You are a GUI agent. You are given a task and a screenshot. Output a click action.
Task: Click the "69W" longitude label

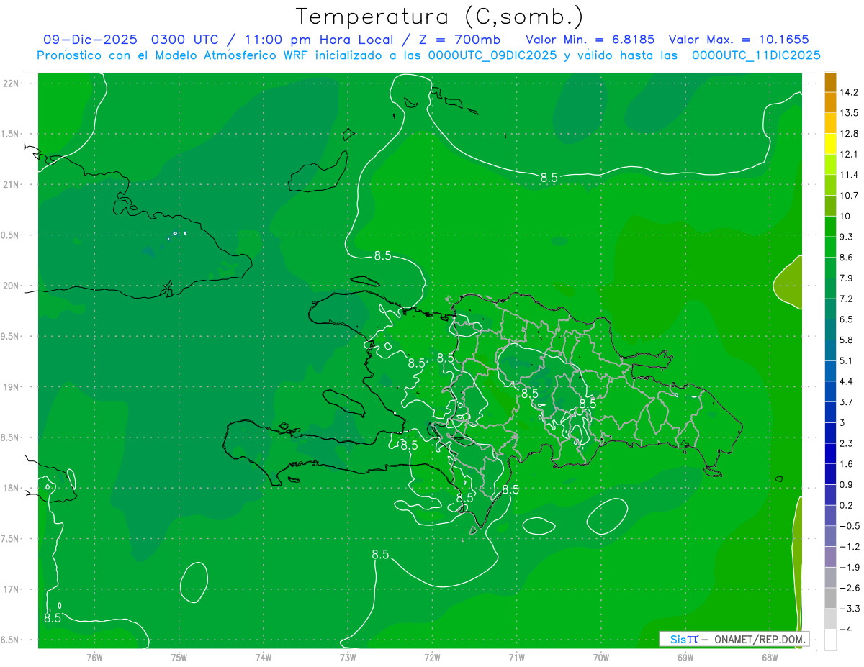(x=685, y=657)
